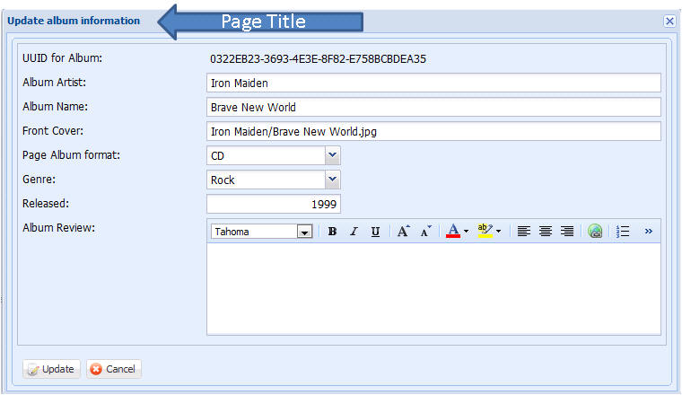Click Front Cover path input field
This screenshot has width=682, height=395.
click(433, 131)
